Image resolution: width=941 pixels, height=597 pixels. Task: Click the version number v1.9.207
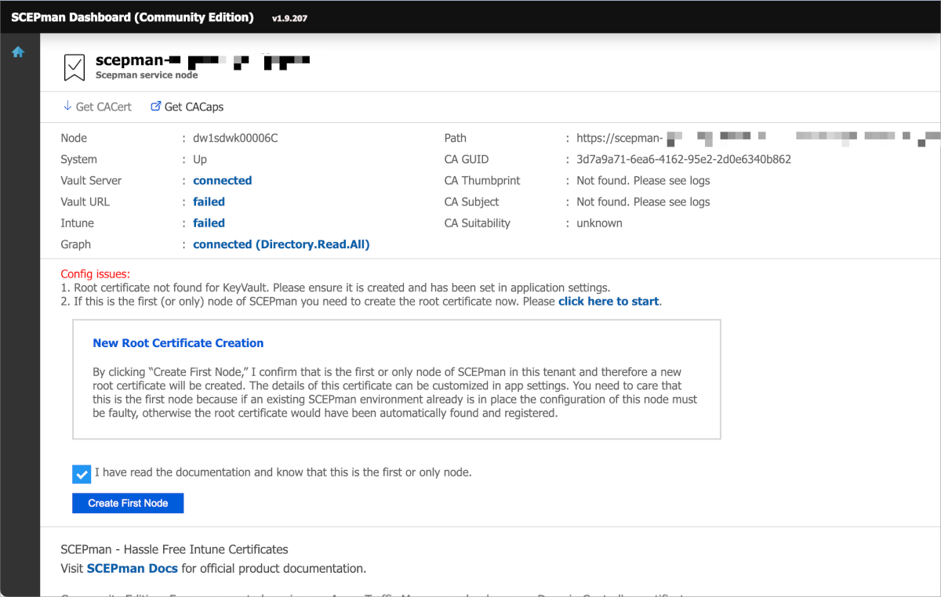point(289,18)
